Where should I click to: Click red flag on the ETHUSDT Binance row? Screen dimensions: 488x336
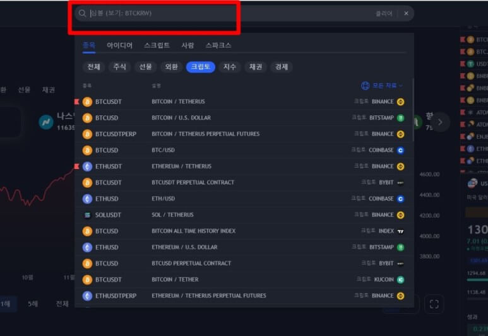tap(76, 166)
